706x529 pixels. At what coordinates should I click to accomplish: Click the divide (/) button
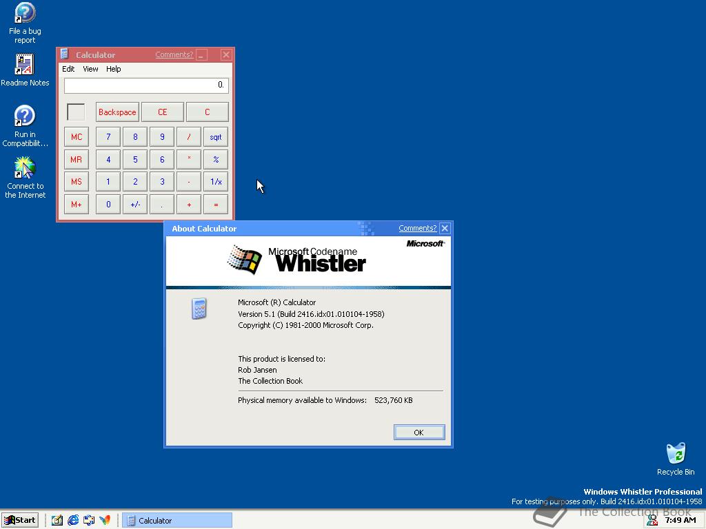tap(189, 137)
